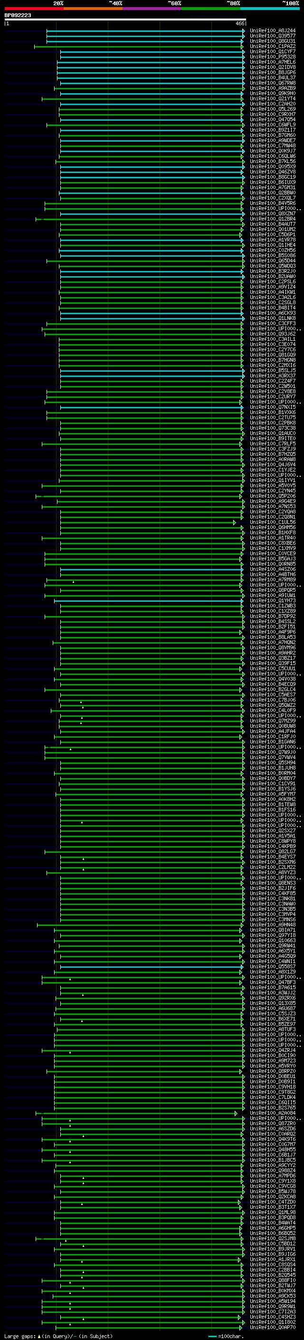Select the cyan ~100% identity legend bar
304x1340 pixels.
click(270, 9)
